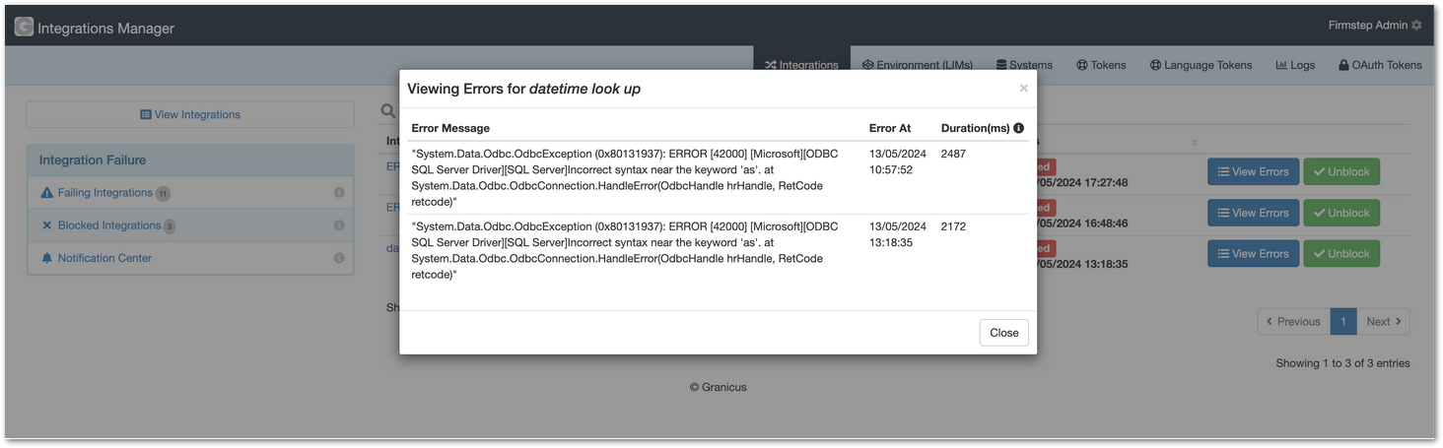Click View Errors for the 17:27:48 row
The height and width of the screenshot is (448, 1443).
pyautogui.click(x=1253, y=171)
